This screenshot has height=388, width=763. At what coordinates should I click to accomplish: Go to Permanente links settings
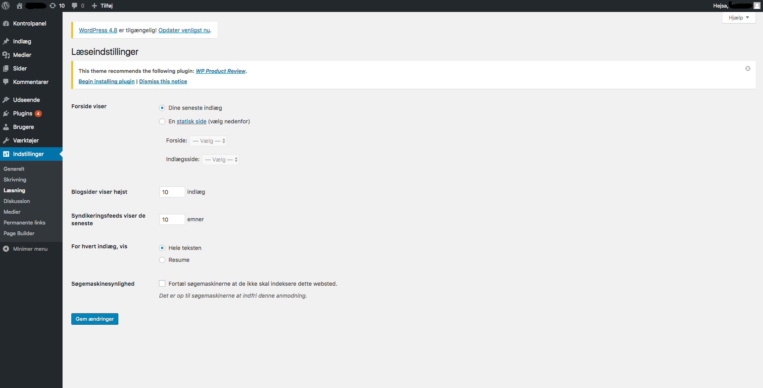click(x=24, y=222)
